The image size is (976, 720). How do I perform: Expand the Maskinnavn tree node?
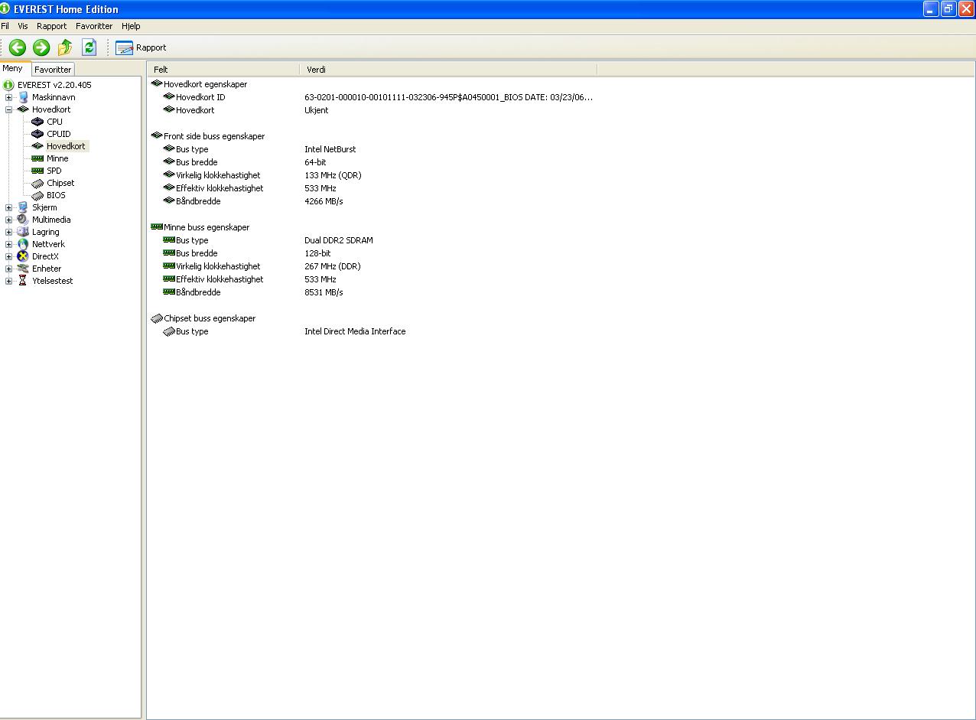click(8, 97)
